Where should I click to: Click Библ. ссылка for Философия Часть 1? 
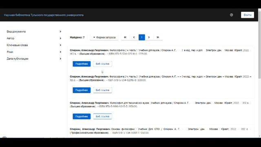(x=102, y=64)
